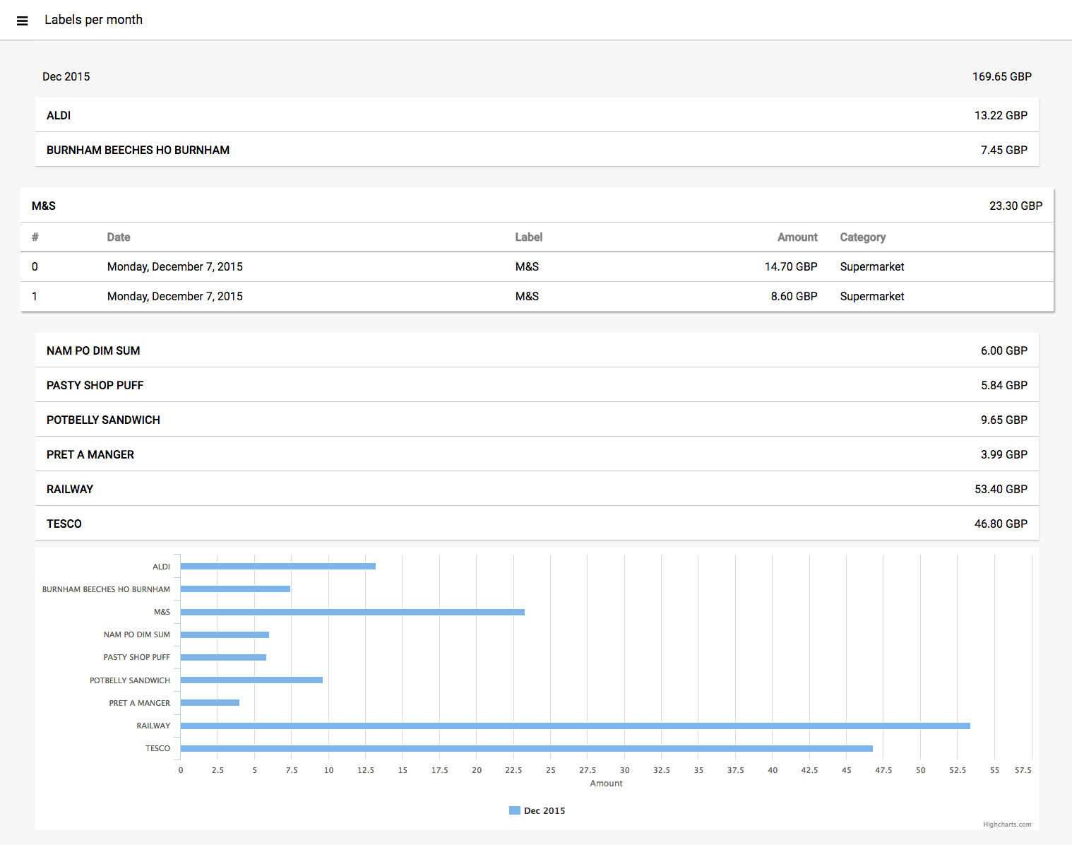Click Supermarket category in row 1
This screenshot has width=1072, height=845.
[x=872, y=296]
